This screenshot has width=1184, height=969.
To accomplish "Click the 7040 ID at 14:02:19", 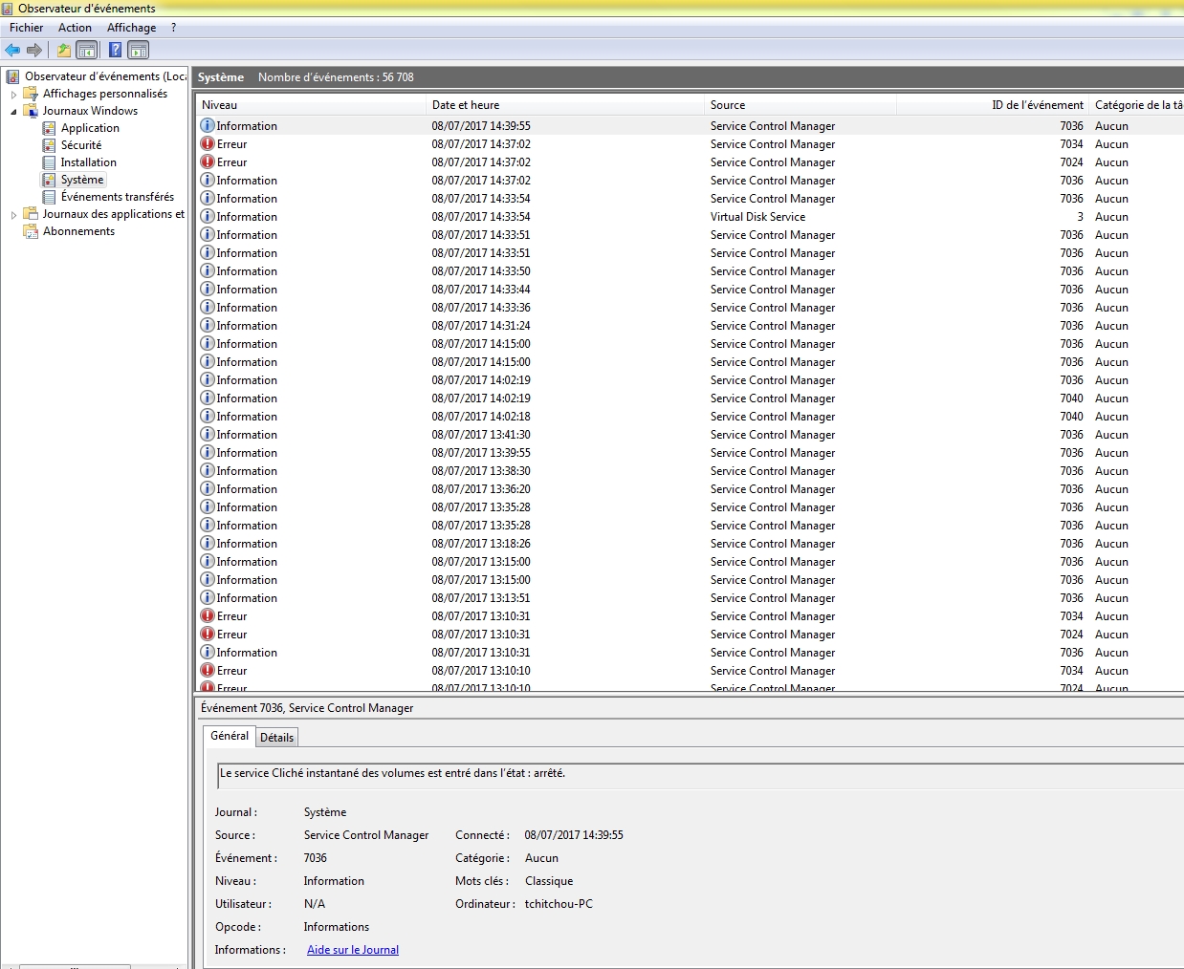I will tap(1071, 398).
